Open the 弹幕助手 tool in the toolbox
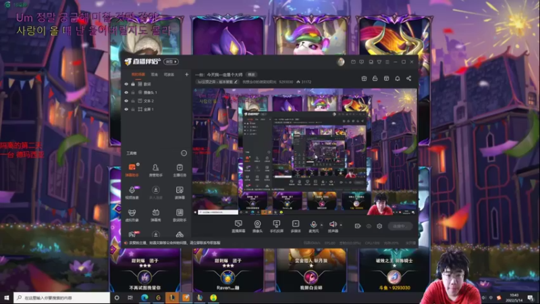Viewport: 540px width, 304px height. (x=132, y=170)
